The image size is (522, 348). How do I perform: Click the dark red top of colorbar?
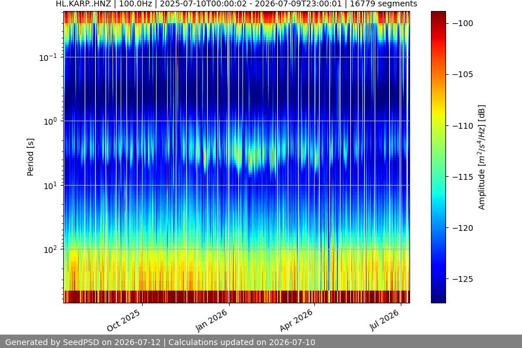tap(438, 14)
